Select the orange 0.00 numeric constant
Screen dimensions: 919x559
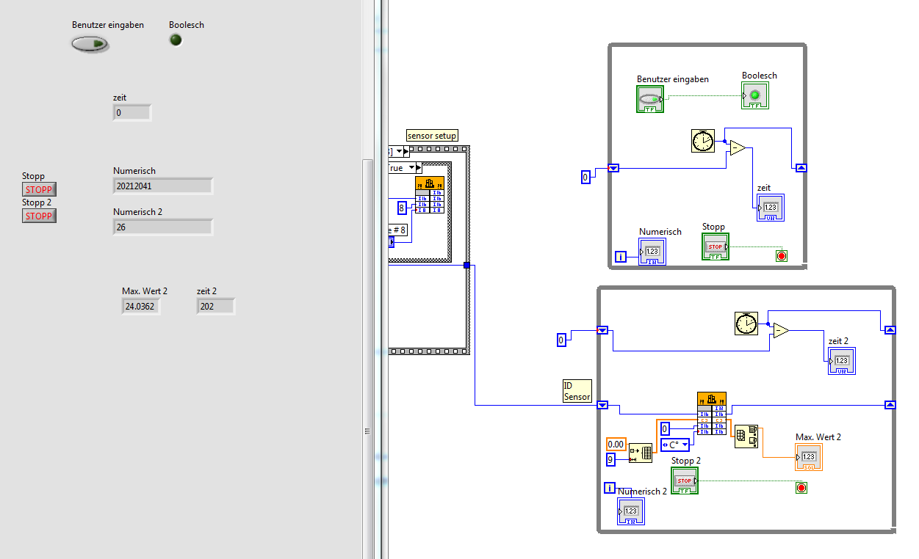pos(616,444)
